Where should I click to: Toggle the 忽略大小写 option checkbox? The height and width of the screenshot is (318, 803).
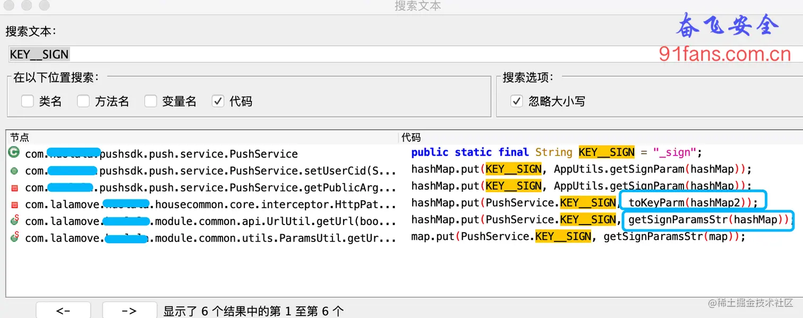tap(516, 101)
